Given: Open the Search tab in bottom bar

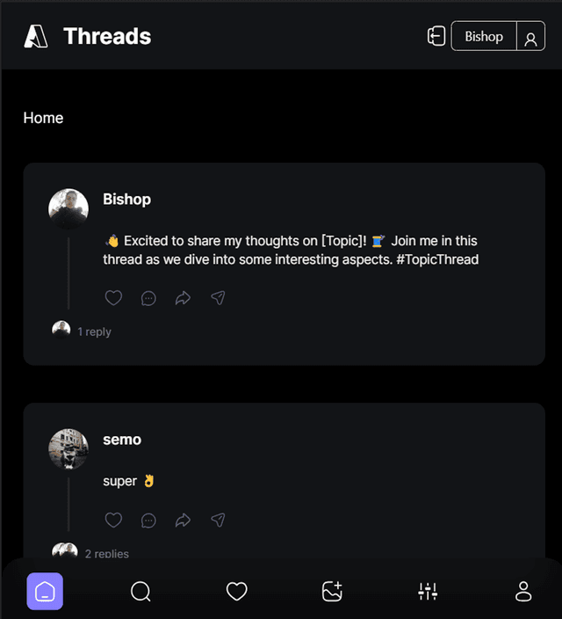Looking at the screenshot, I should 140,591.
